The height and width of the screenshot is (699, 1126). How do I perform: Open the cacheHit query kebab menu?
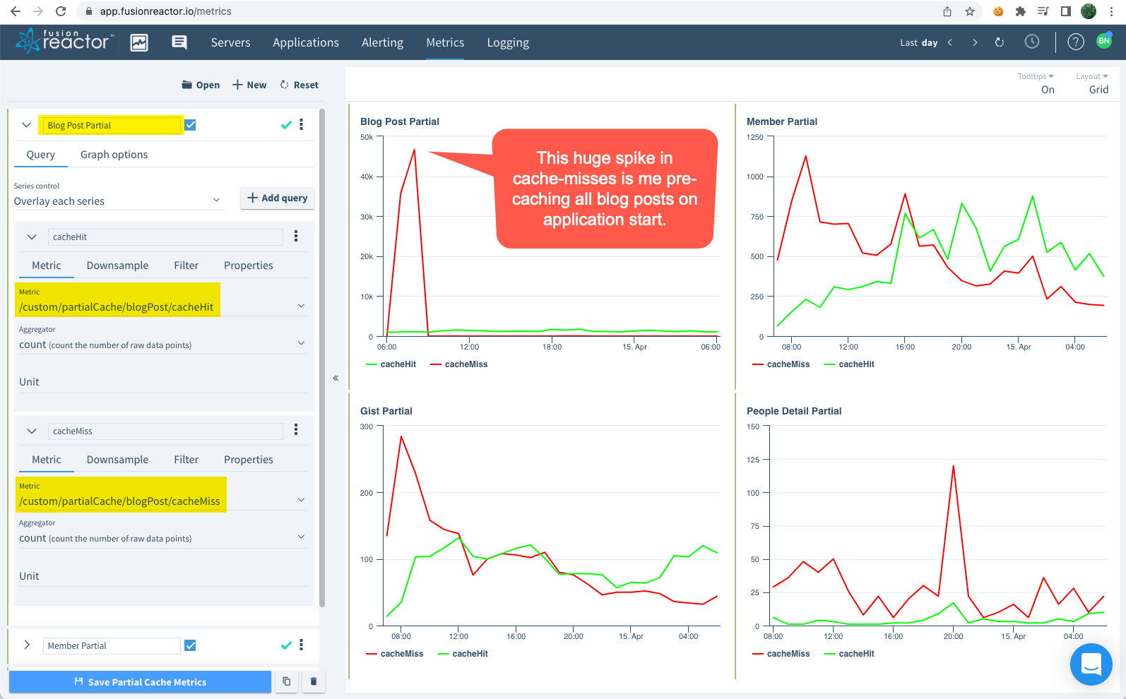(296, 237)
